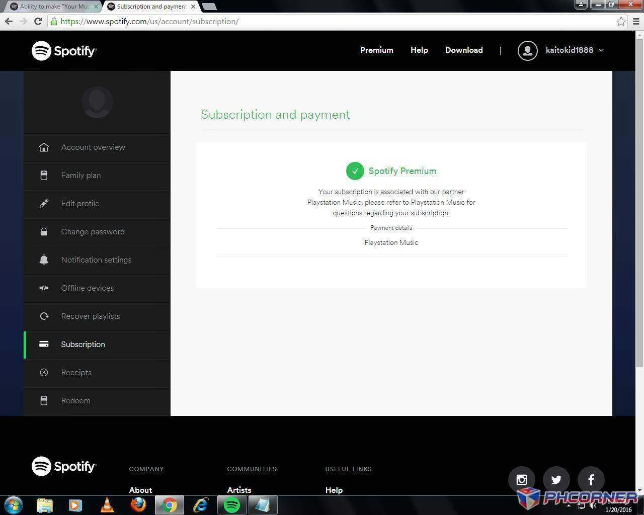The height and width of the screenshot is (515, 644).
Task: Click the browser forward arrow
Action: tap(23, 21)
